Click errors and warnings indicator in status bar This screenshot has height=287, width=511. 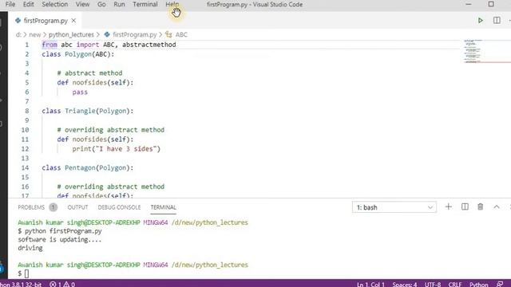point(62,284)
